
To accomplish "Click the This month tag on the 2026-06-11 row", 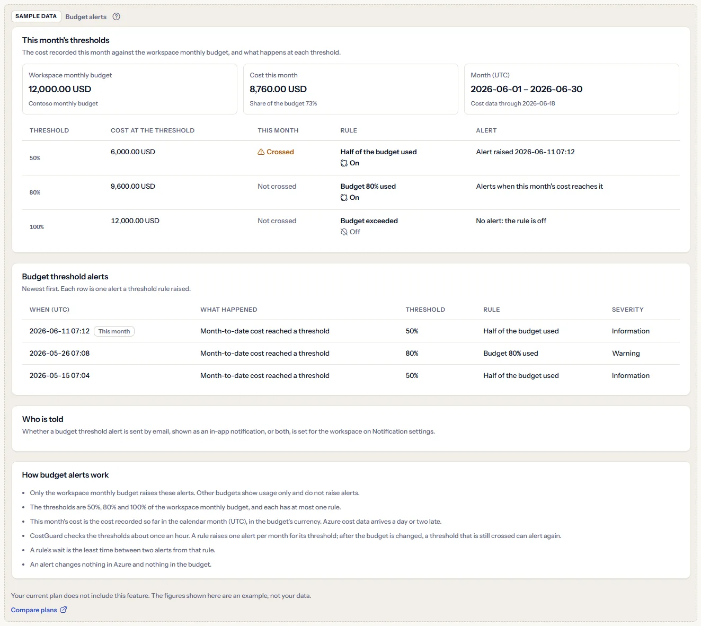I will pyautogui.click(x=114, y=331).
